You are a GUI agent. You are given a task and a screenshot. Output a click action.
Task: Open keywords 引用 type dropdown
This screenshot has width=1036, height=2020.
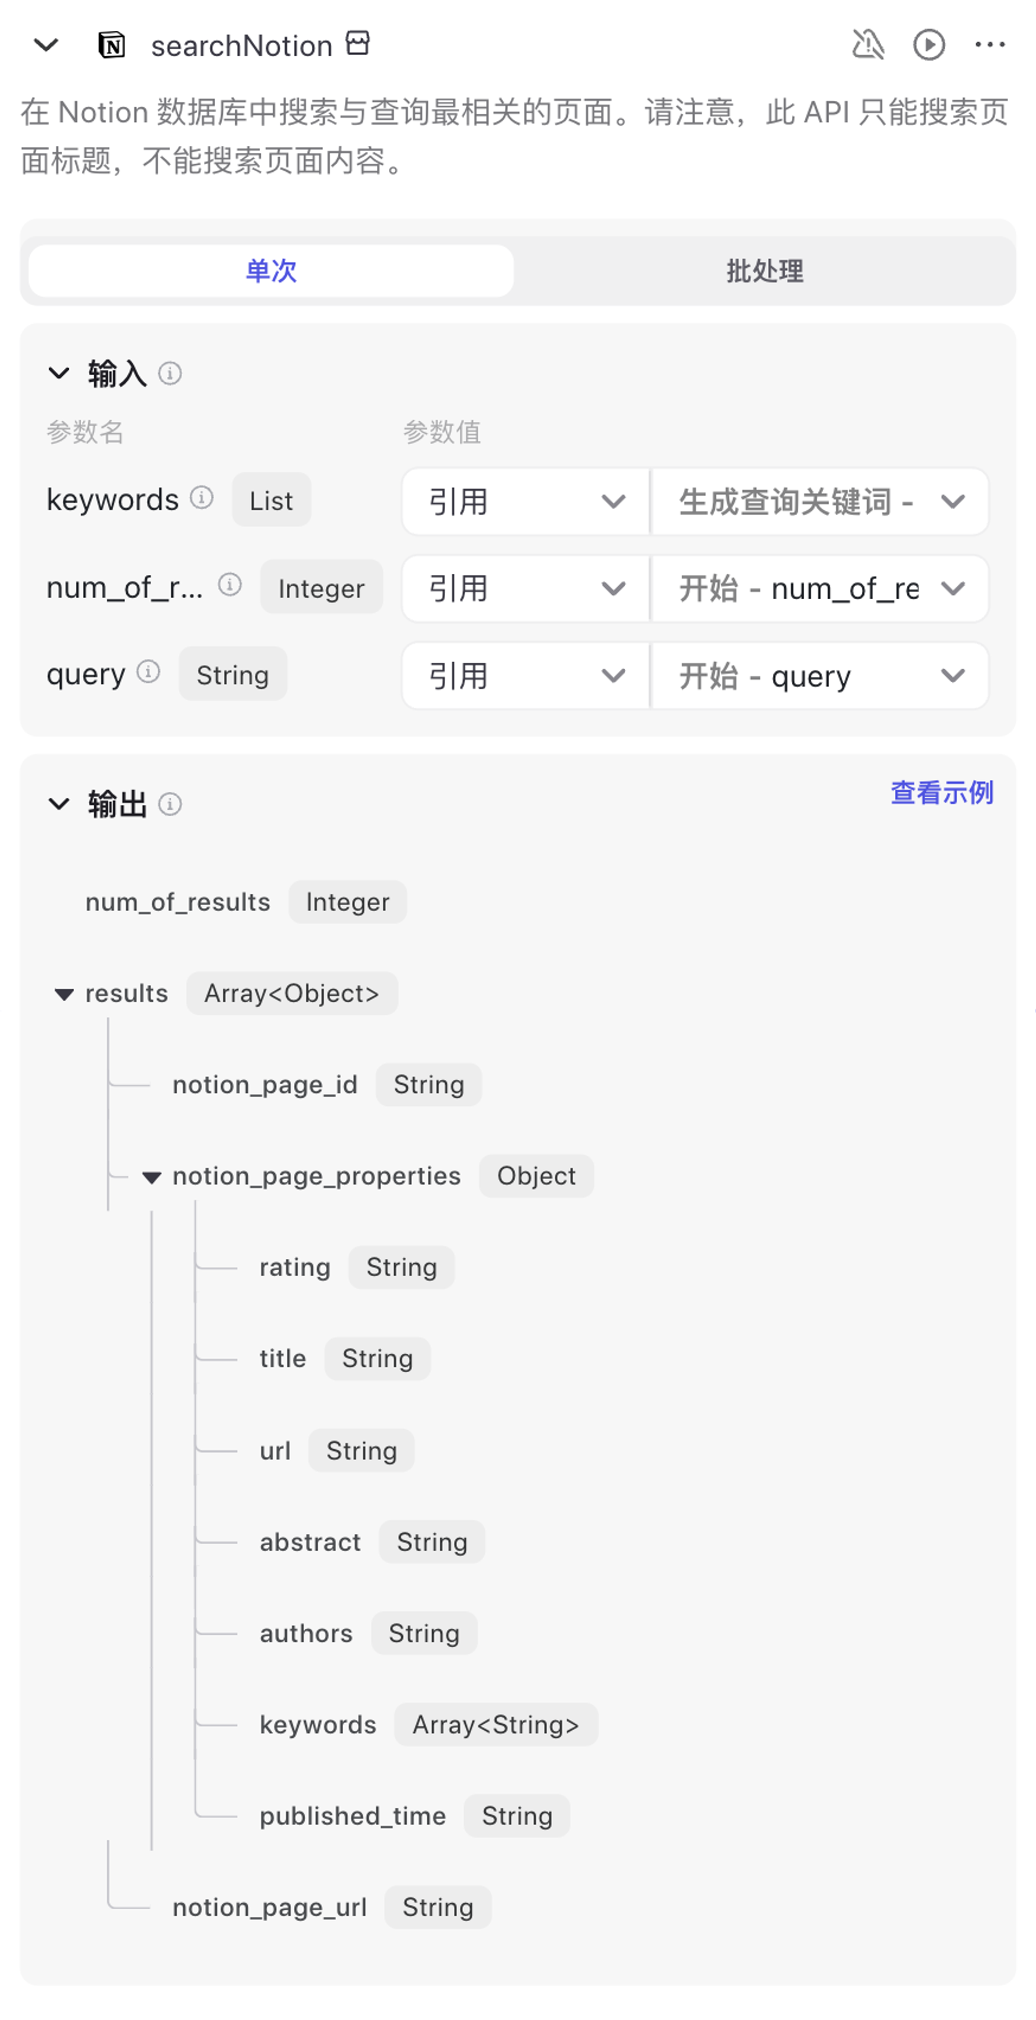click(x=526, y=502)
